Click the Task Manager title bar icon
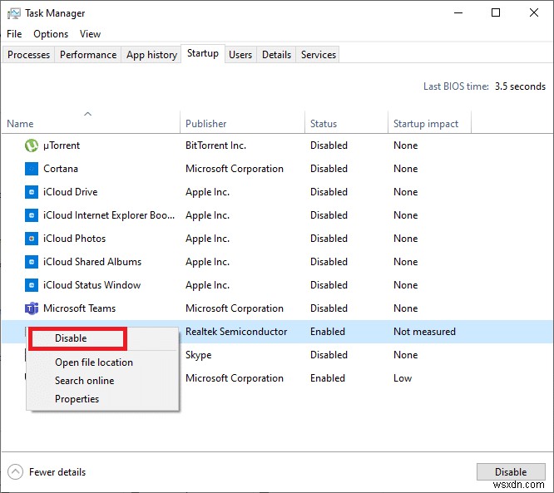Viewport: 554px width, 493px height. pos(13,13)
